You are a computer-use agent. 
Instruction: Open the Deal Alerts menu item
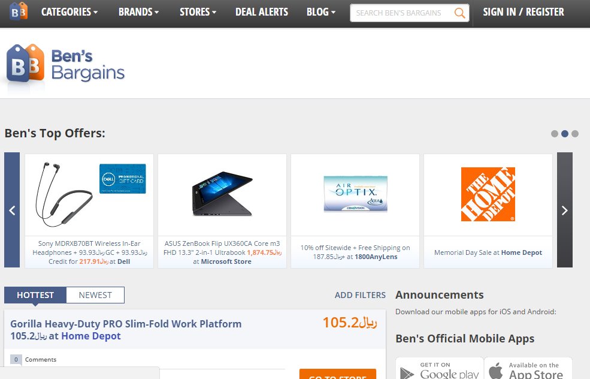pyautogui.click(x=262, y=12)
